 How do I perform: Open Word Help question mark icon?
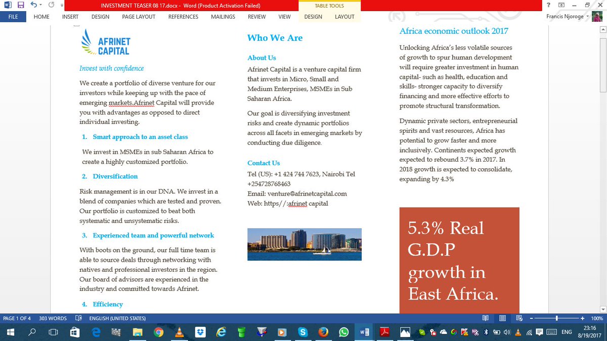(548, 5)
